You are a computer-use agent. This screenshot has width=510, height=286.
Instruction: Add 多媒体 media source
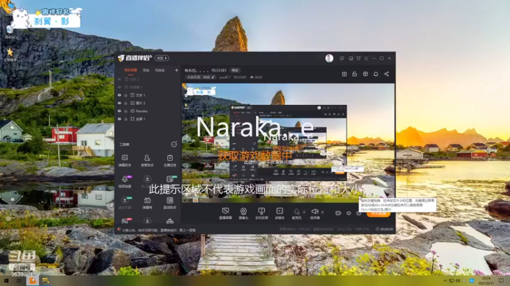pyautogui.click(x=279, y=214)
